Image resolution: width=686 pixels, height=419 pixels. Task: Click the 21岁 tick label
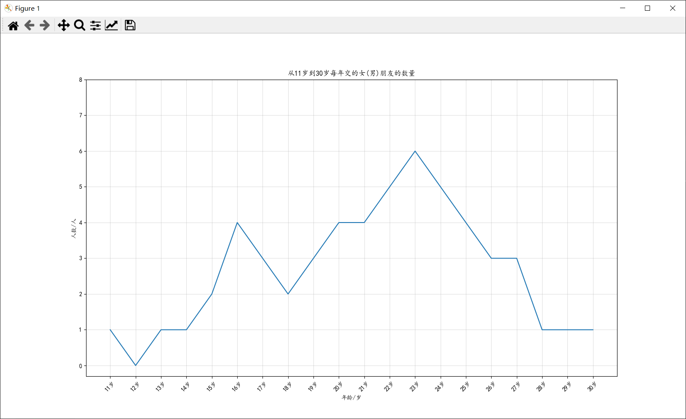(x=364, y=386)
